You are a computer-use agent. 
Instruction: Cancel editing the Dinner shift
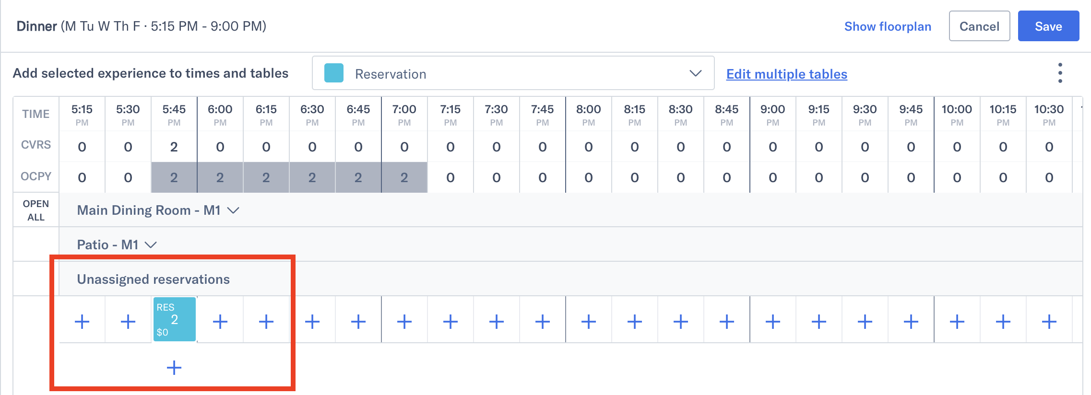979,26
